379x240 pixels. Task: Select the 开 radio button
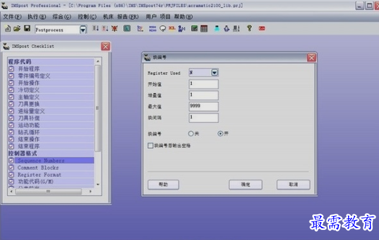point(220,134)
